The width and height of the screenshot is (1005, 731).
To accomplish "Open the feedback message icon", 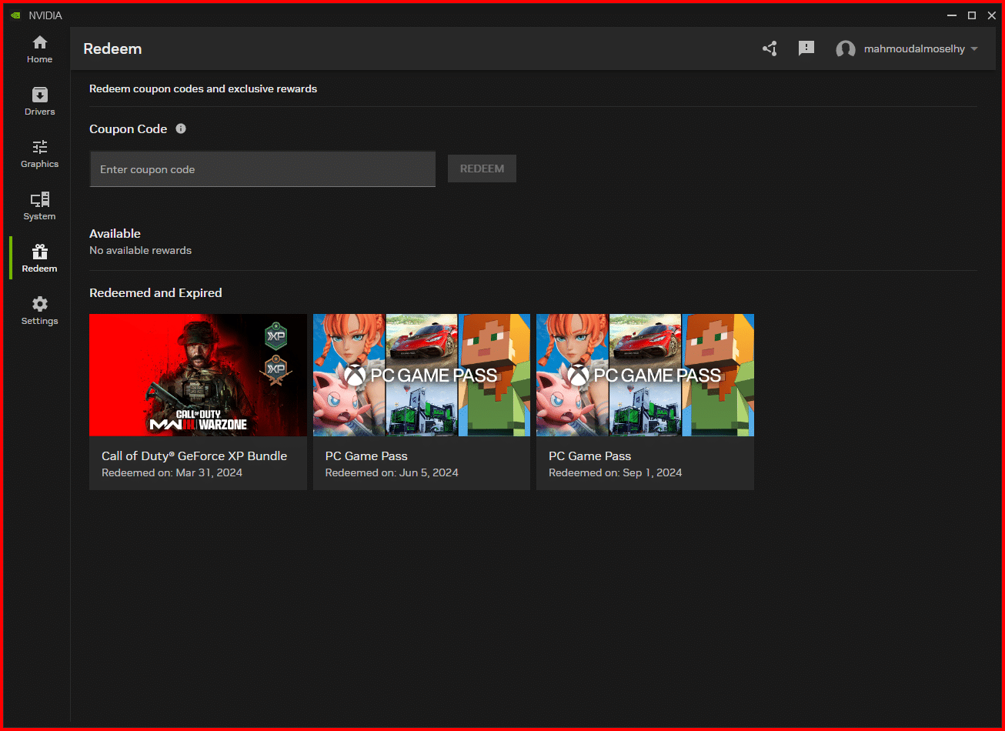I will coord(806,48).
